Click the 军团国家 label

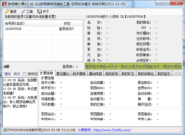(x=97, y=114)
